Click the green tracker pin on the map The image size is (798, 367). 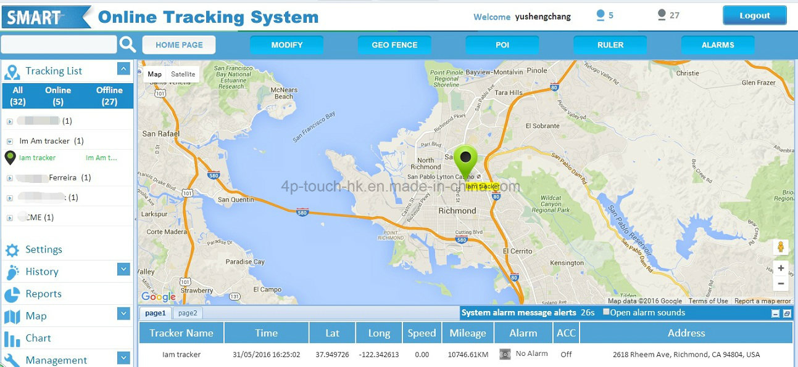coord(466,161)
